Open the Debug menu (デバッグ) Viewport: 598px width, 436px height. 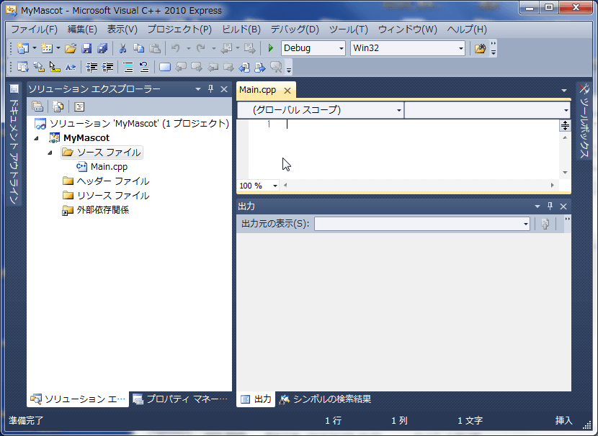tap(295, 29)
